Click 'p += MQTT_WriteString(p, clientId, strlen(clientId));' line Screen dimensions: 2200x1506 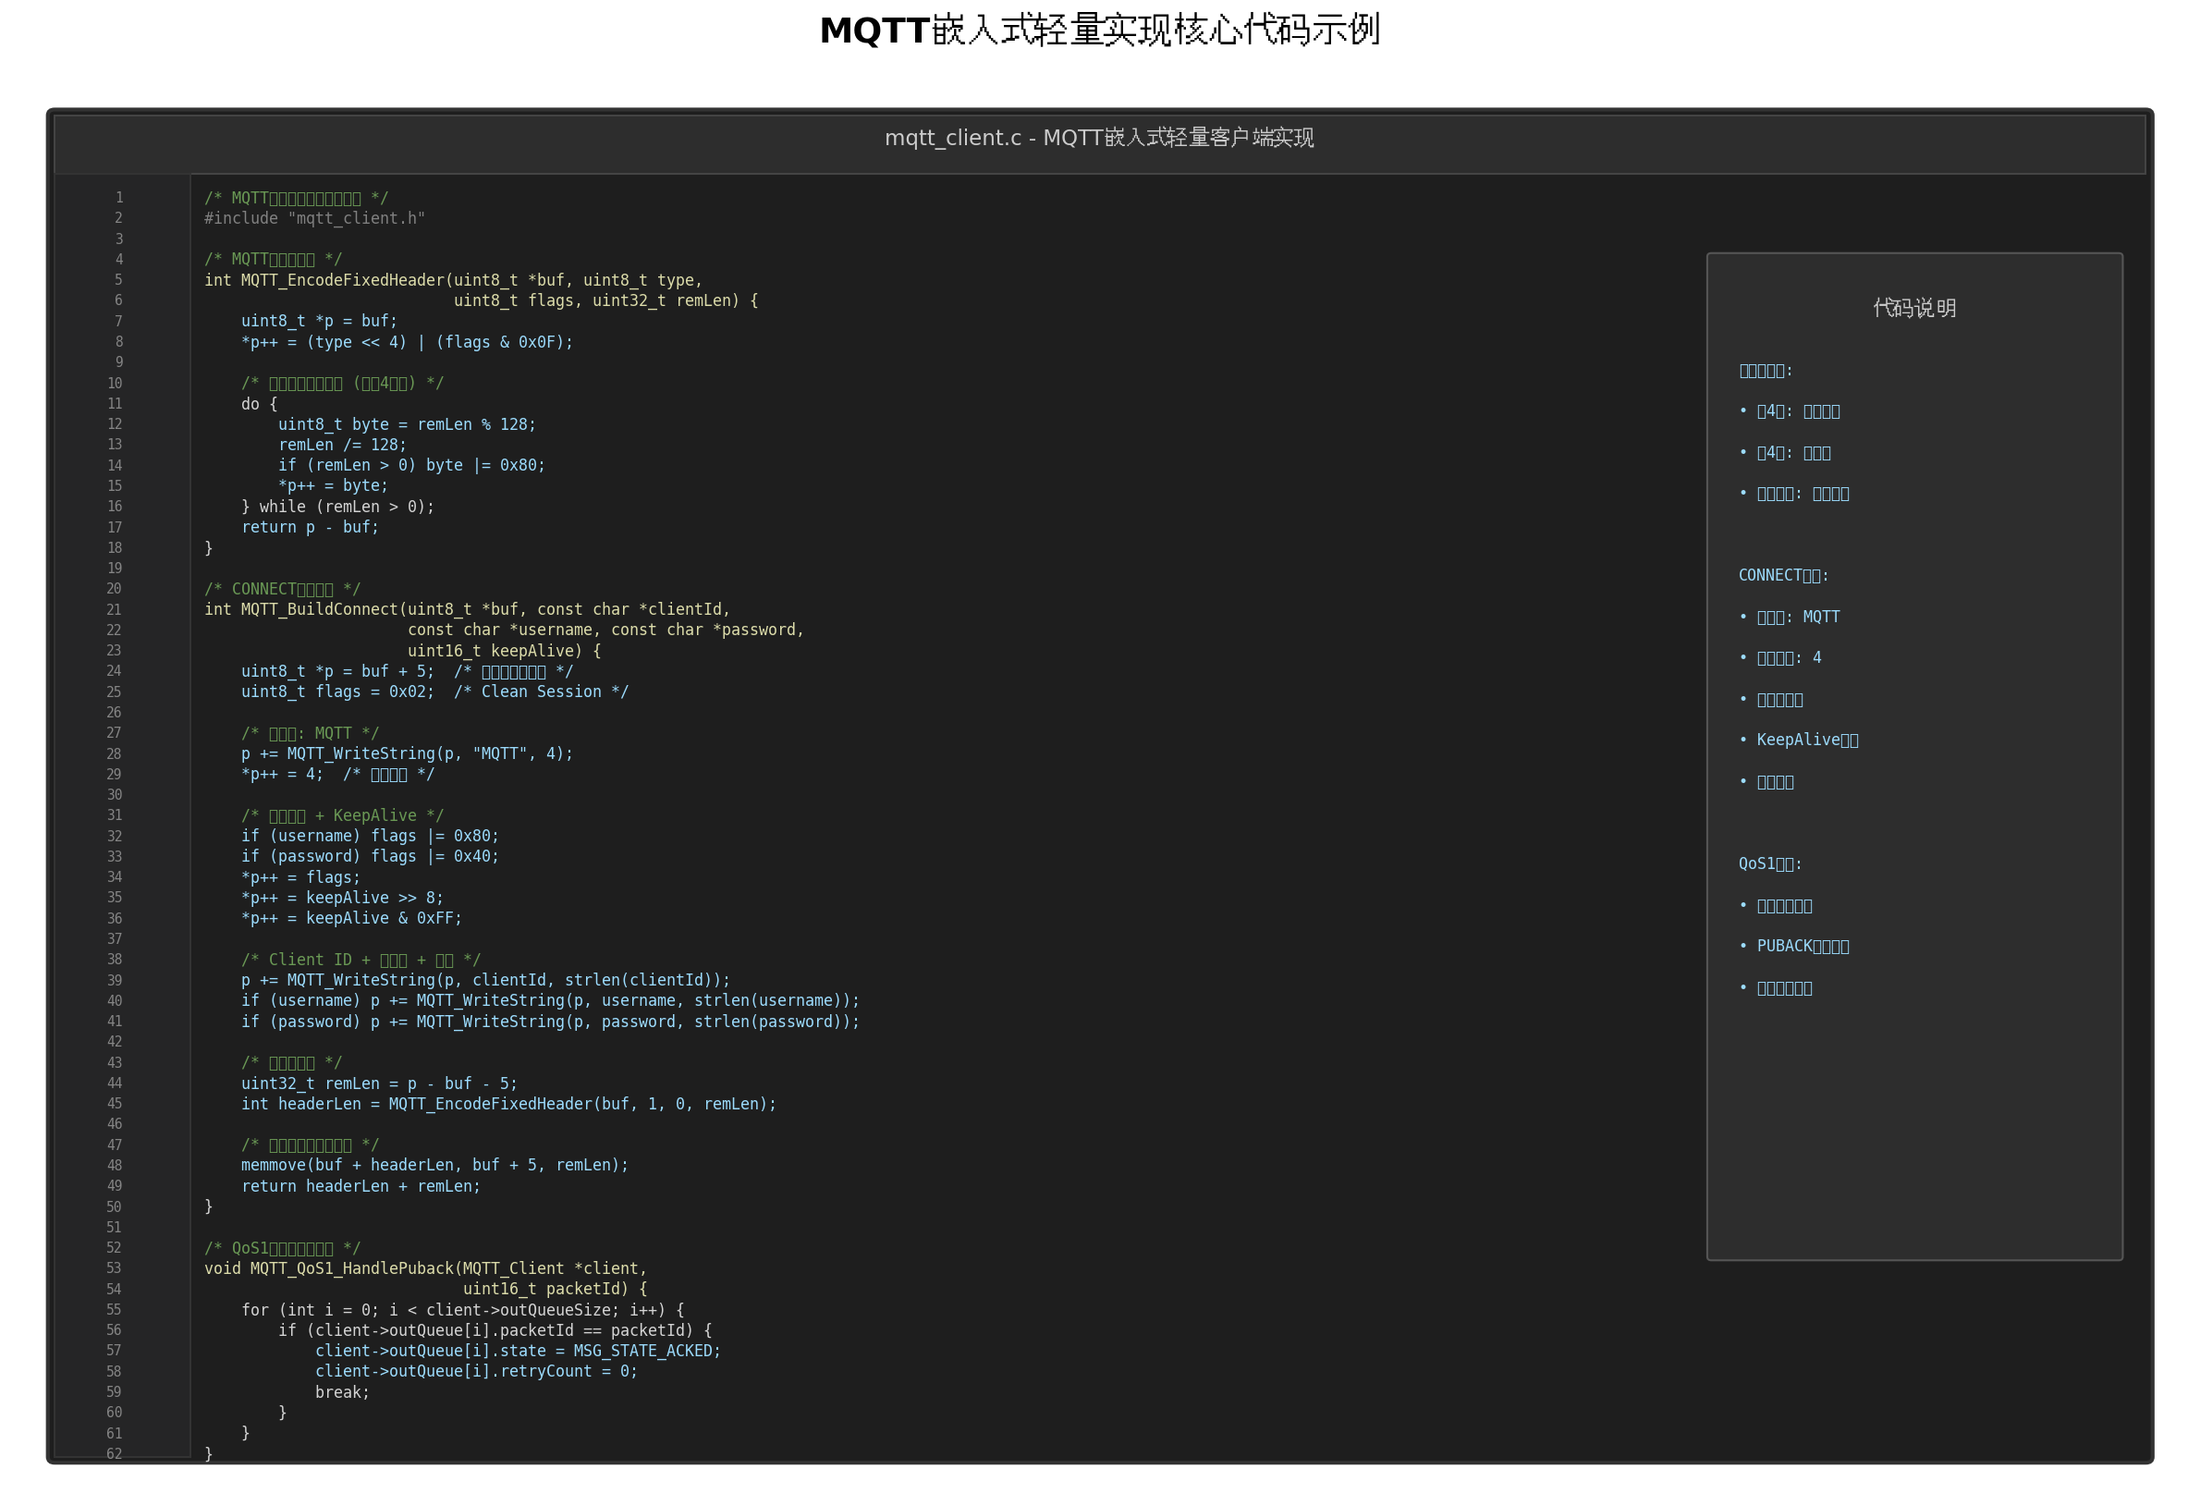(485, 980)
